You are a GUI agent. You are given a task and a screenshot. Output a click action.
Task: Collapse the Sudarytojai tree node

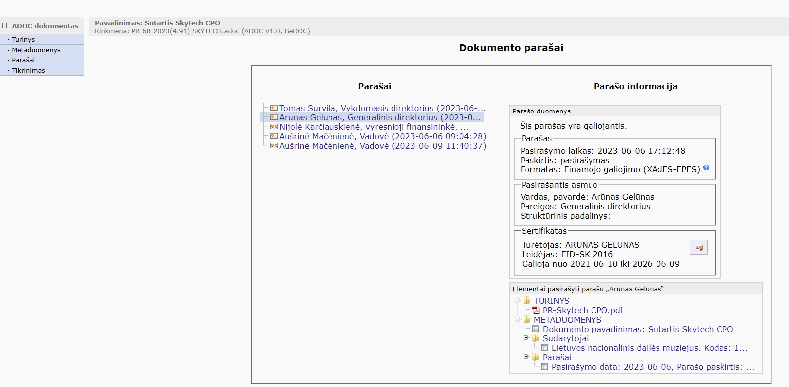coord(526,338)
